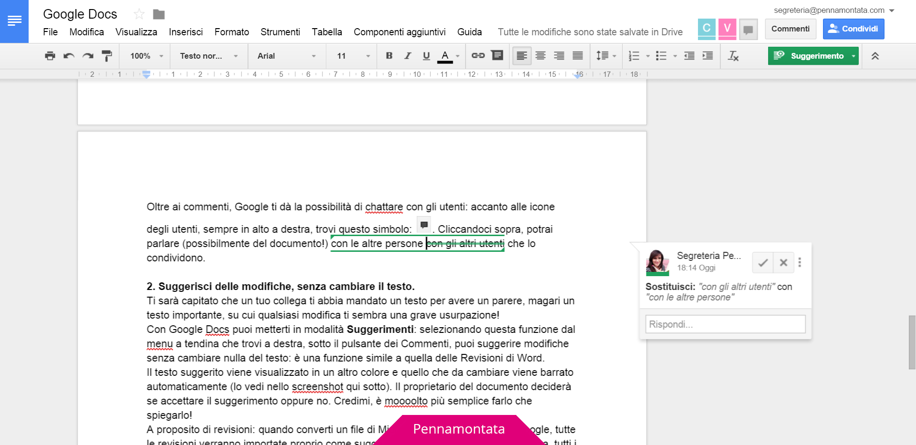916x445 pixels.
Task: Click the Print icon
Action: click(x=50, y=56)
